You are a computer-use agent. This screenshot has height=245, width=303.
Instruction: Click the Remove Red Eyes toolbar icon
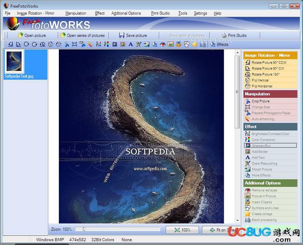(x=163, y=45)
